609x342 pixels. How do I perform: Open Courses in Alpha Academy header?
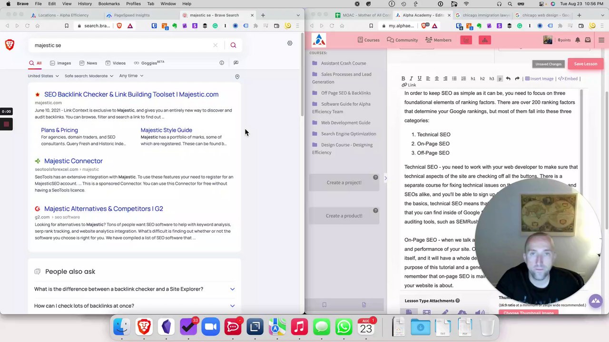(368, 40)
